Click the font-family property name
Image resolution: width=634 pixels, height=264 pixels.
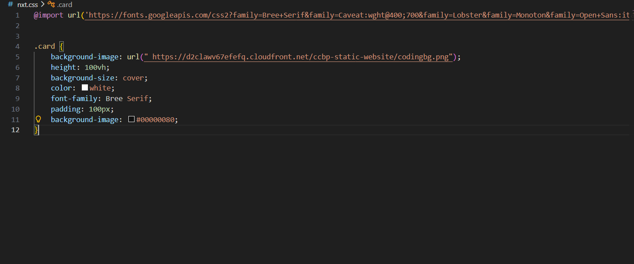[x=74, y=98]
